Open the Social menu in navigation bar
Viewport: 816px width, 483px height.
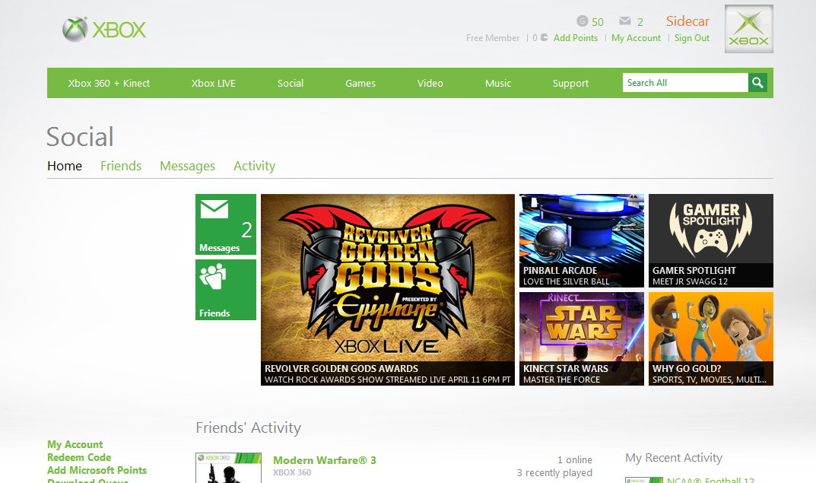[291, 83]
